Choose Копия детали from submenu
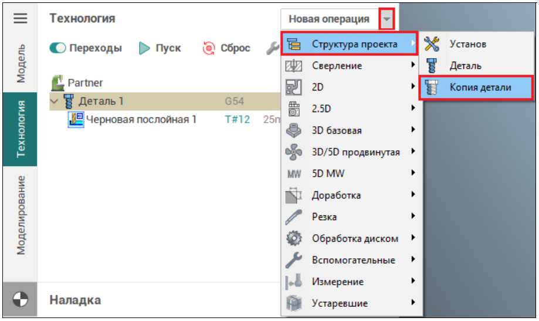 480,87
